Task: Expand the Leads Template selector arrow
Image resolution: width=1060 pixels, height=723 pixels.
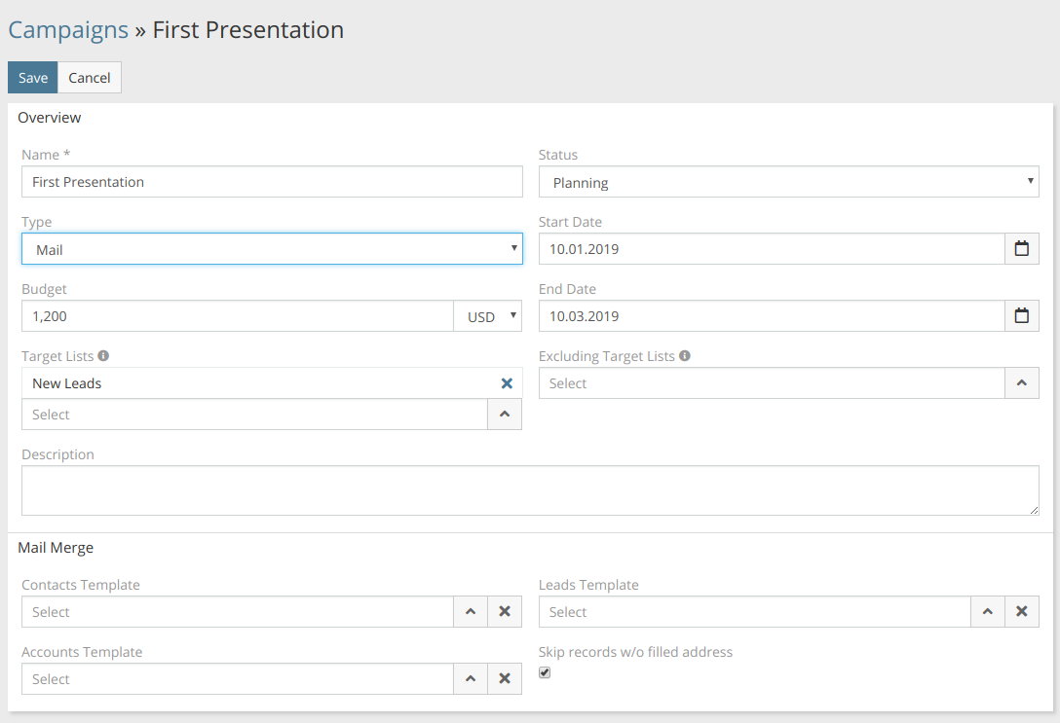Action: [x=987, y=612]
